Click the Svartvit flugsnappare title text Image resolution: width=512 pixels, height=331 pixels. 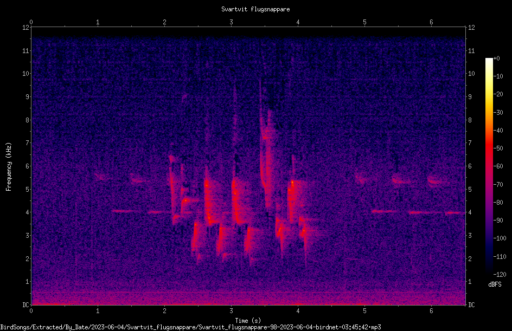[255, 9]
